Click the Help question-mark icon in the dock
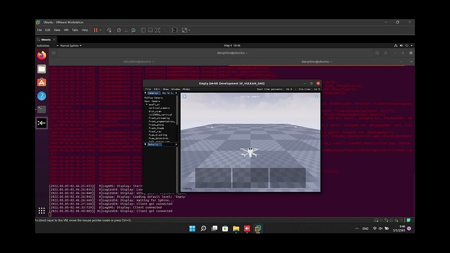This screenshot has height=253, width=450. click(42, 96)
